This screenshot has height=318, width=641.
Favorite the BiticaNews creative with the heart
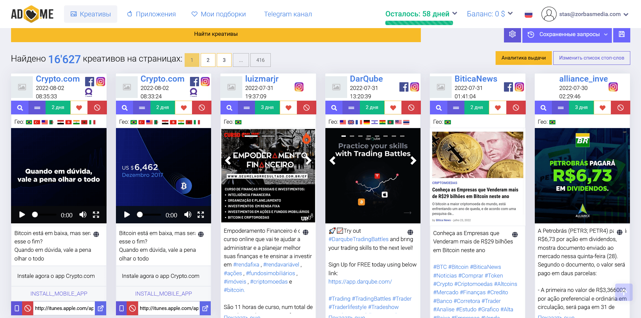pyautogui.click(x=498, y=108)
